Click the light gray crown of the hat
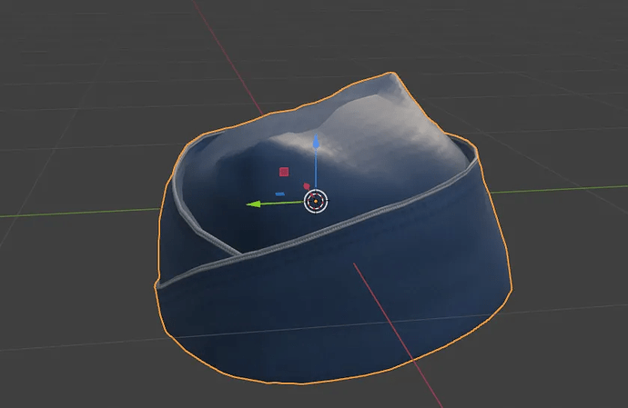628x408 pixels. [372, 128]
